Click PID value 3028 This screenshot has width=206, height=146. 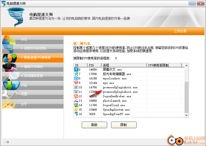pos(92,114)
